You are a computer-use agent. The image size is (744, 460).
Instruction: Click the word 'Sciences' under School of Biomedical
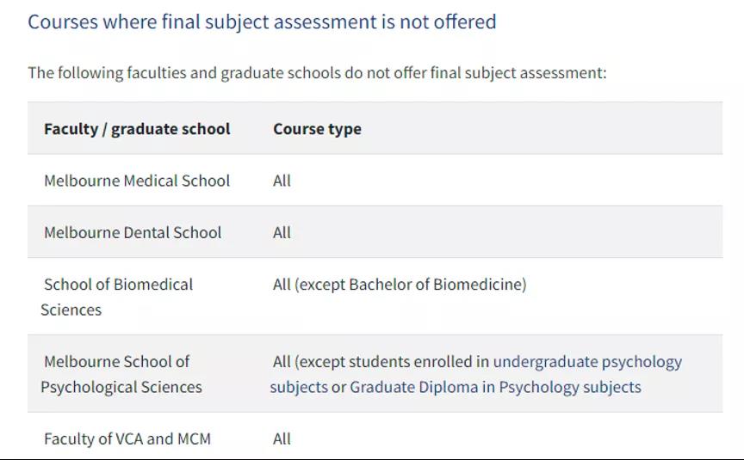pos(71,310)
